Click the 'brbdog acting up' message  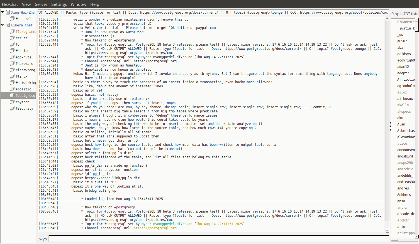101,191
